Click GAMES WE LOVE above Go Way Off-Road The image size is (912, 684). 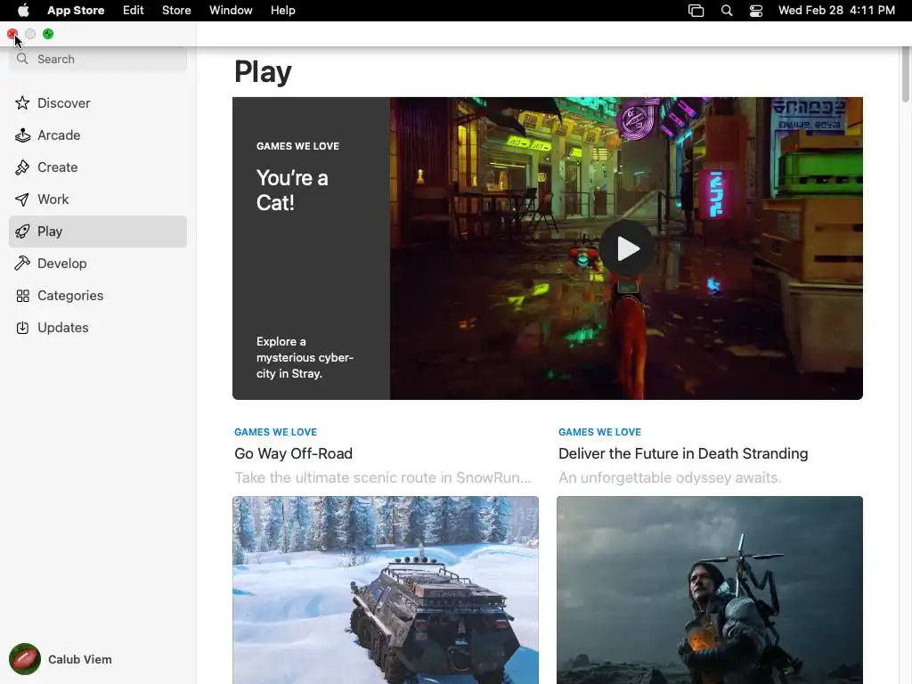[276, 432]
